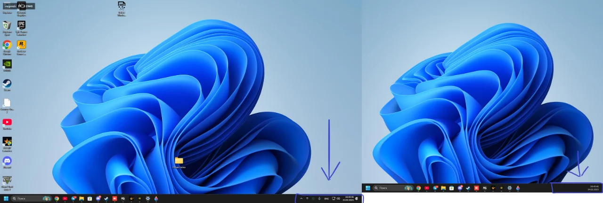The height and width of the screenshot is (203, 603).
Task: Open the ENG language switcher in tray
Action: [326, 199]
